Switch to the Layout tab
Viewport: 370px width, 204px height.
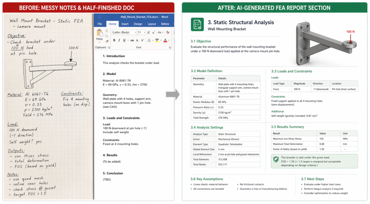[x=152, y=24]
